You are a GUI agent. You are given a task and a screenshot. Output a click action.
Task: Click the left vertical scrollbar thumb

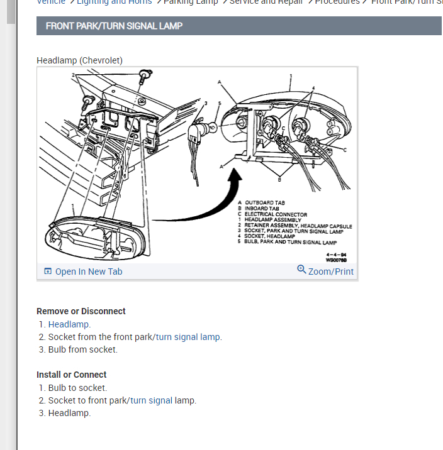coord(11,11)
